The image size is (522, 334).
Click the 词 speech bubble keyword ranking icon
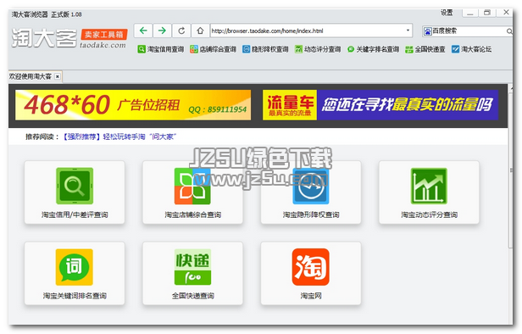[75, 267]
